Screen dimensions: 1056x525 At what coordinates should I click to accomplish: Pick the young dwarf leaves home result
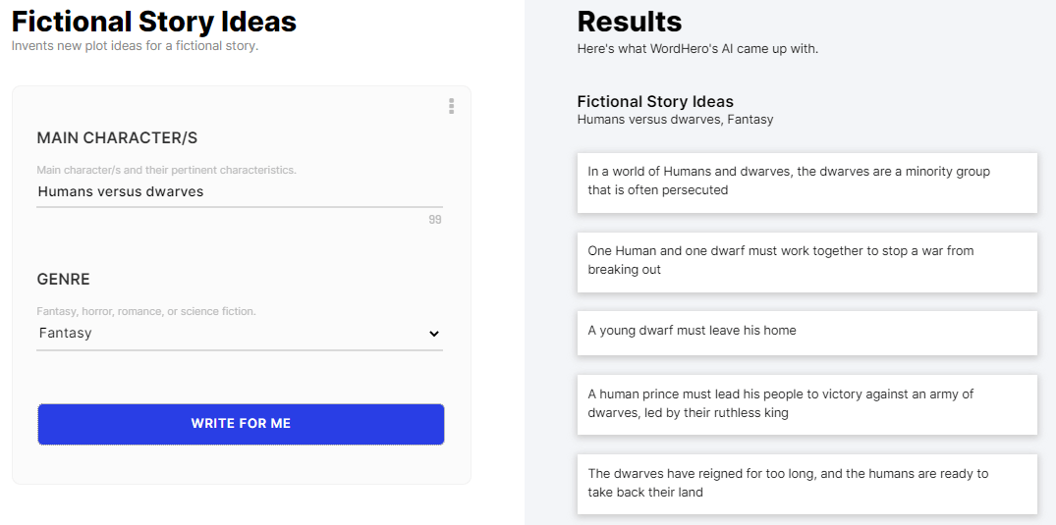click(806, 332)
